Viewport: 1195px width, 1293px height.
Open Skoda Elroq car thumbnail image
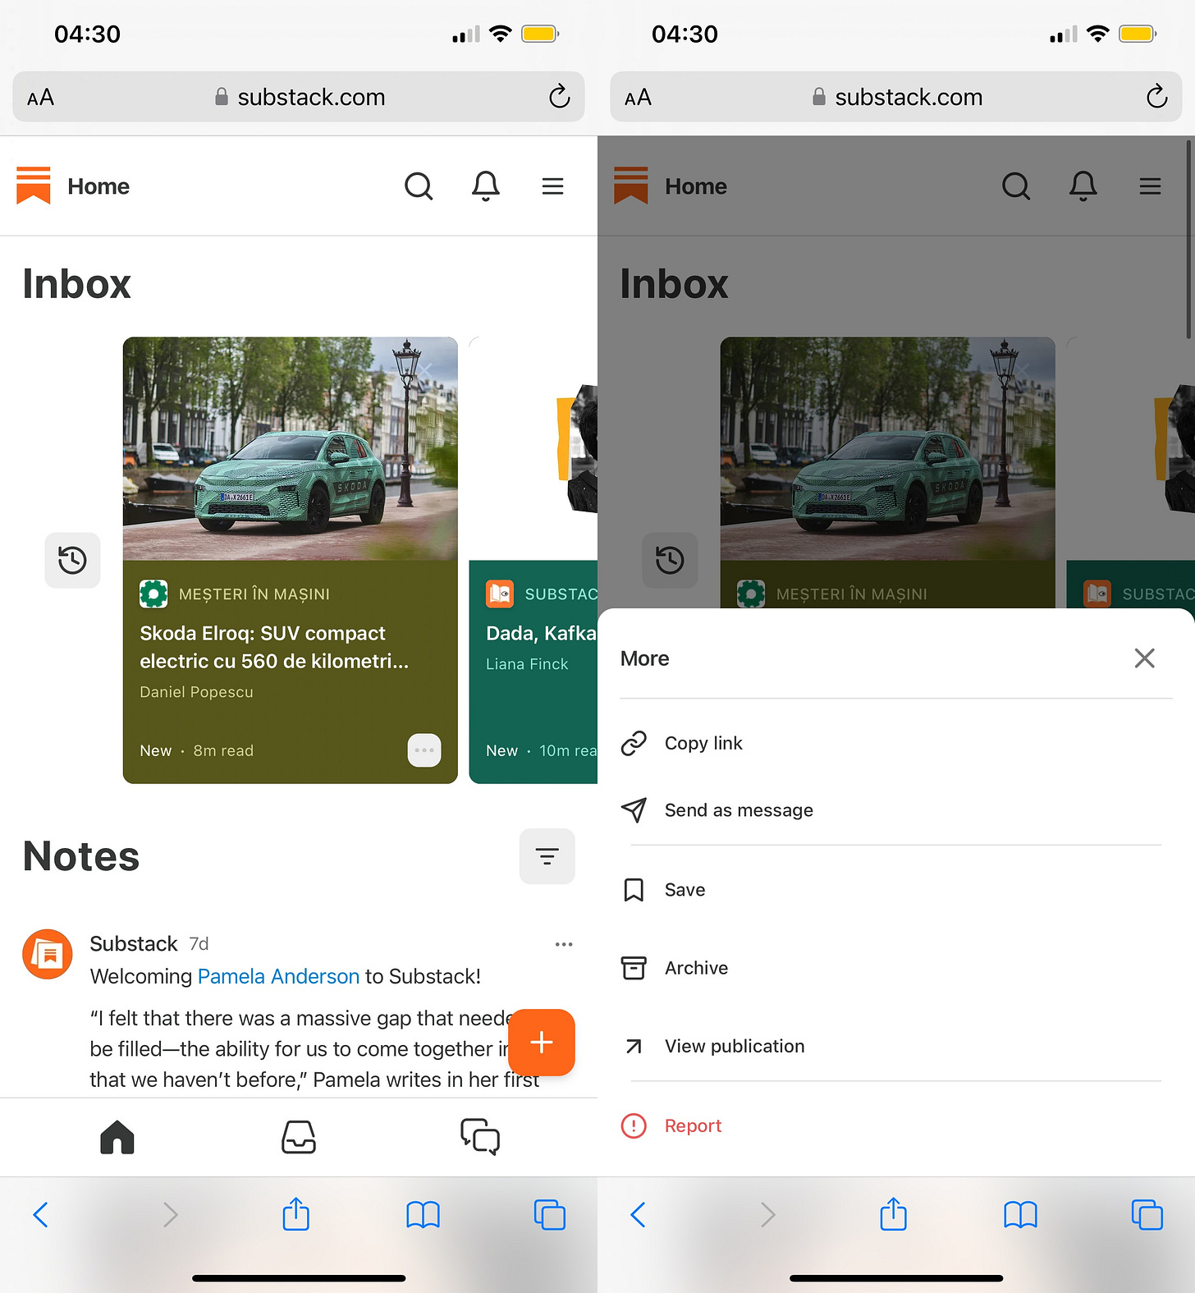291,449
